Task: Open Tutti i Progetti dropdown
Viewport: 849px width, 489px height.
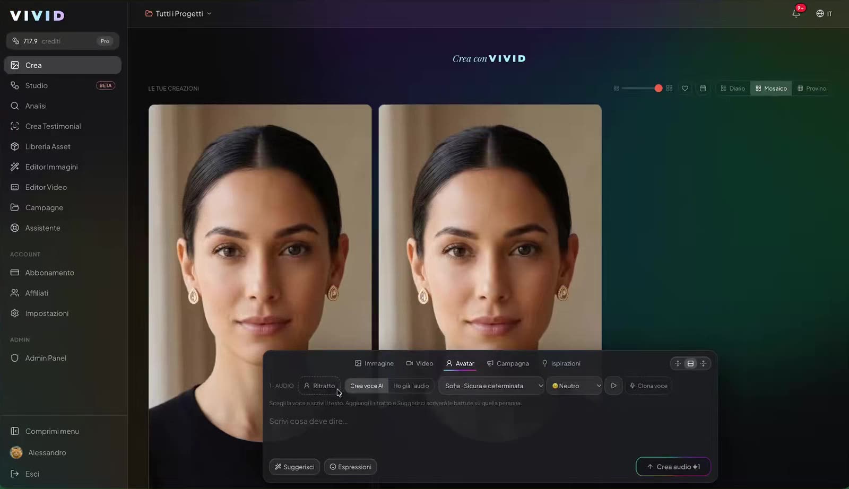Action: pyautogui.click(x=178, y=14)
